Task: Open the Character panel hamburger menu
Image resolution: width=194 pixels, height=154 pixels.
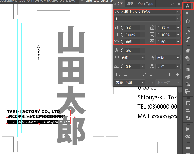Action: 179,4
